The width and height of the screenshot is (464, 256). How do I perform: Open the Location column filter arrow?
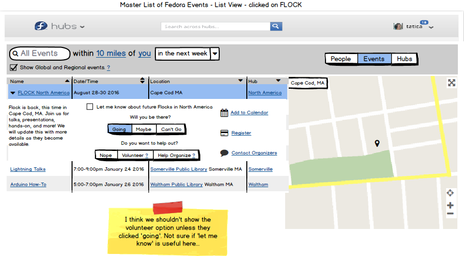(240, 80)
